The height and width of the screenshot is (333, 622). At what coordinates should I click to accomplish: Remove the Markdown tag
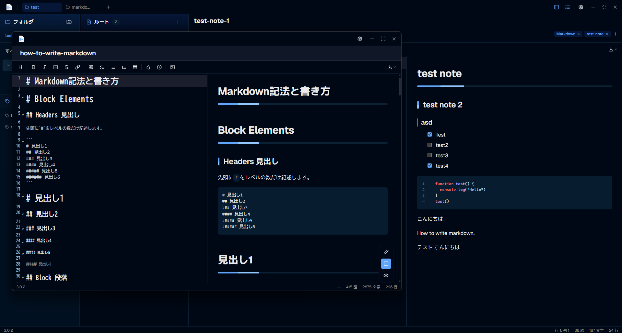coord(579,34)
